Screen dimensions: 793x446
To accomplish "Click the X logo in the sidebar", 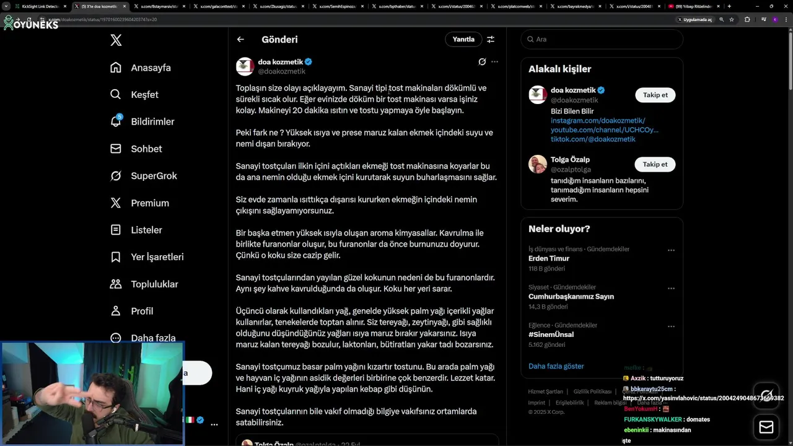I will click(116, 40).
